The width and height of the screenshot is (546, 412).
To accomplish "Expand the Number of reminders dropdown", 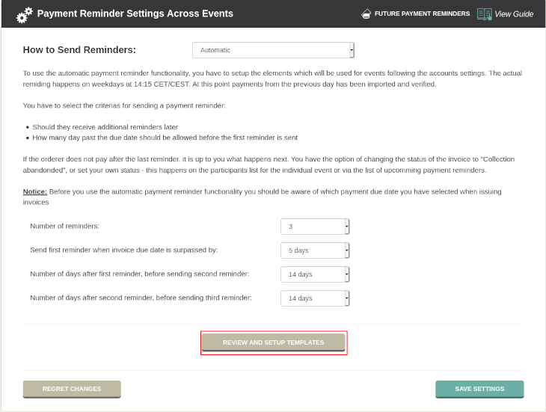I will [315, 227].
